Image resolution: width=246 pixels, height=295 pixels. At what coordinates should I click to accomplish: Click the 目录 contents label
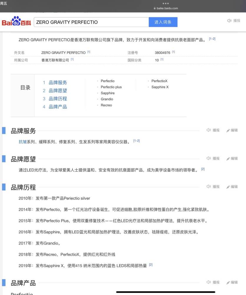(25, 88)
